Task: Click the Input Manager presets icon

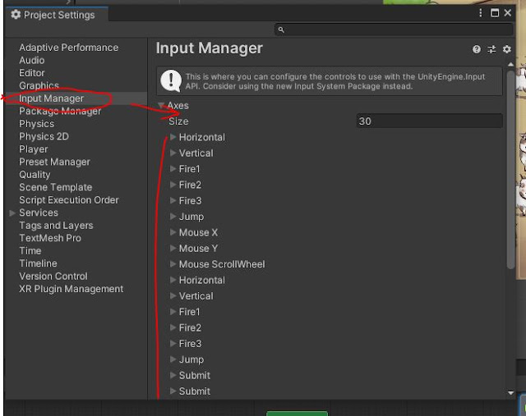Action: (491, 50)
